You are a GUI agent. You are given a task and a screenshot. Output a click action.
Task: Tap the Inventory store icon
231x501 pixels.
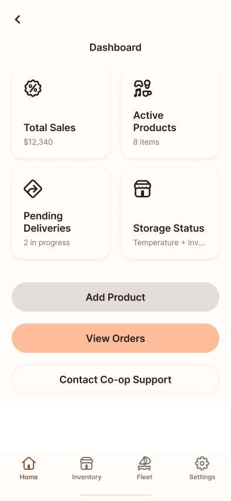[x=86, y=463]
